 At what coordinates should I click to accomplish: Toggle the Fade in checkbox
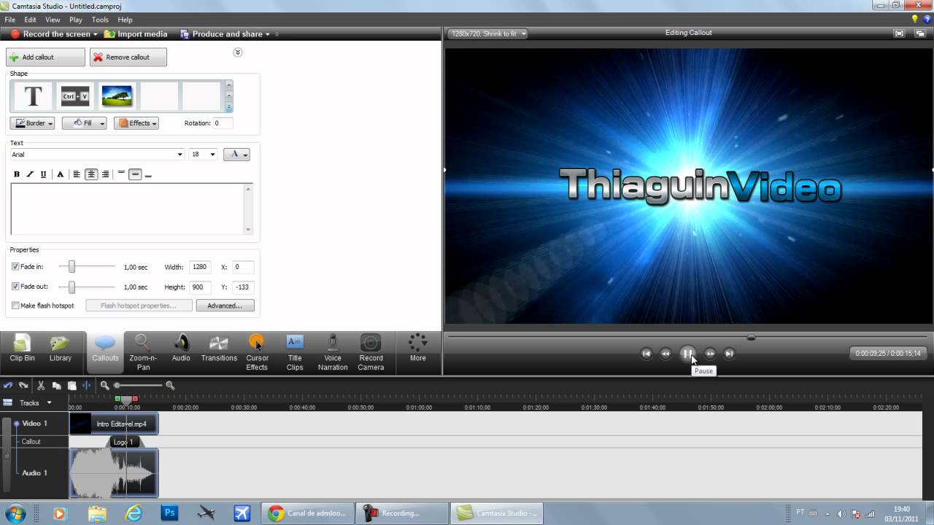tap(15, 267)
